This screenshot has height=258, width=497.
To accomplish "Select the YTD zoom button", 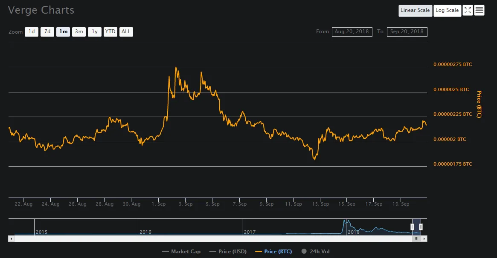I will tap(110, 32).
